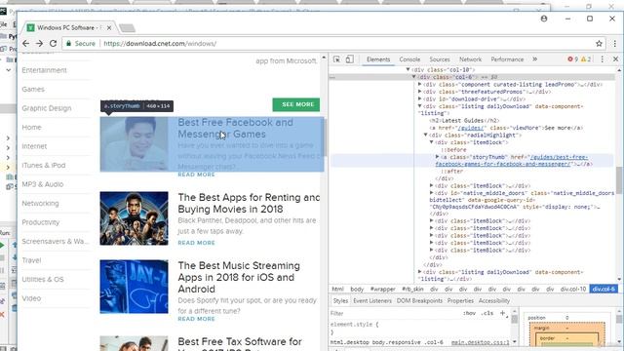624x351 pixels.
Task: Select the Properties sub-tab
Action: [x=460, y=301]
